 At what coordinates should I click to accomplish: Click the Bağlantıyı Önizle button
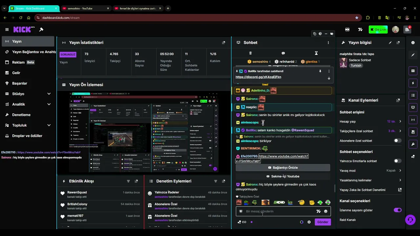click(x=283, y=167)
